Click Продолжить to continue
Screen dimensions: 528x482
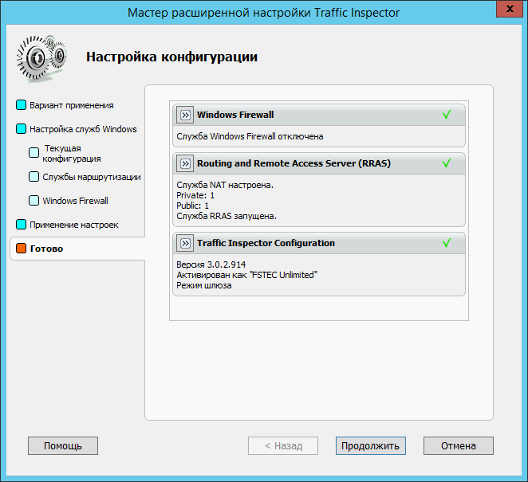point(371,445)
